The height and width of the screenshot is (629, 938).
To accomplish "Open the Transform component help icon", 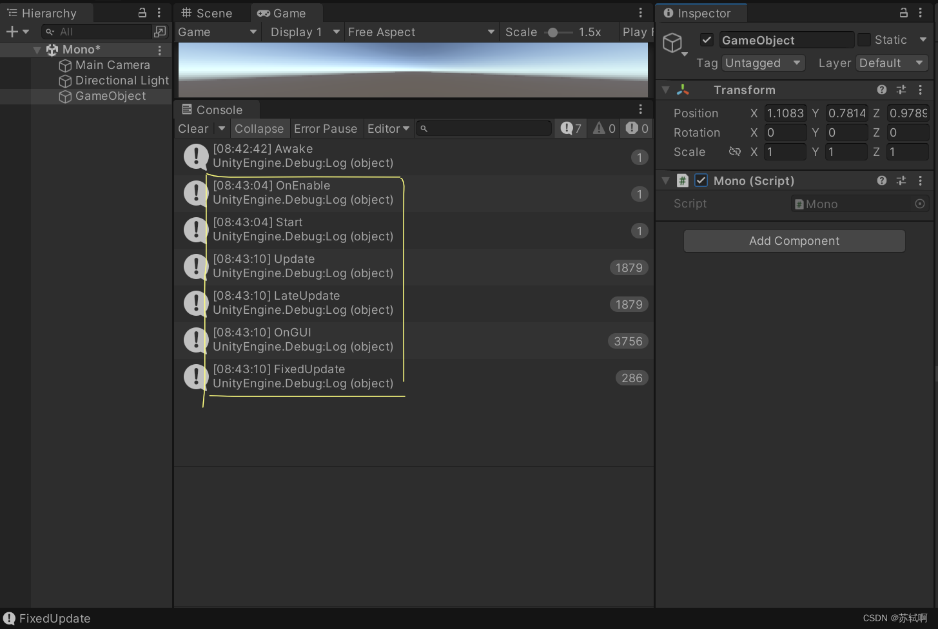I will [881, 90].
